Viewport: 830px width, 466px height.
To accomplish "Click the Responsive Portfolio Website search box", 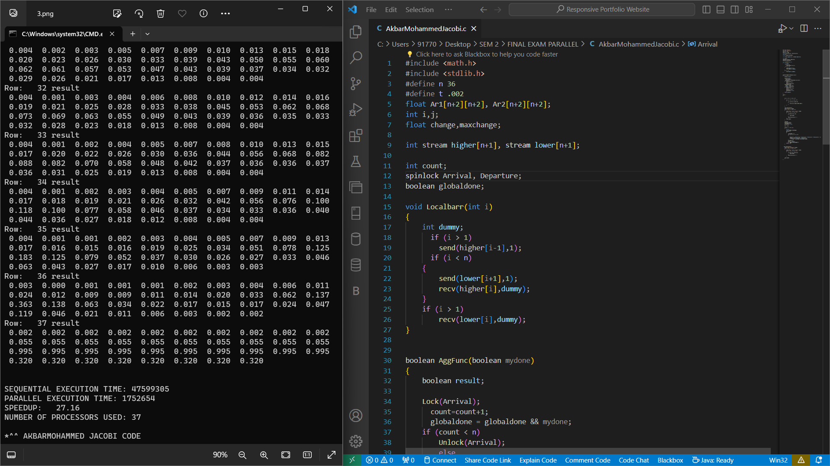I will pyautogui.click(x=602, y=9).
